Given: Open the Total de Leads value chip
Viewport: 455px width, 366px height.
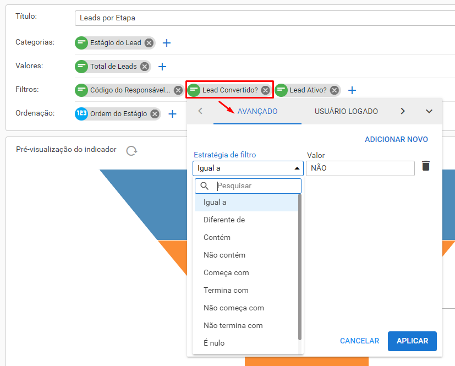Looking at the screenshot, I should pos(113,67).
